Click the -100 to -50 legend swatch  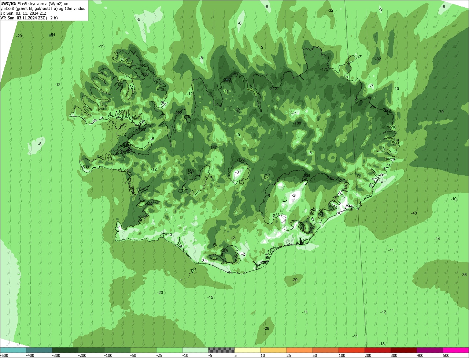117,350
